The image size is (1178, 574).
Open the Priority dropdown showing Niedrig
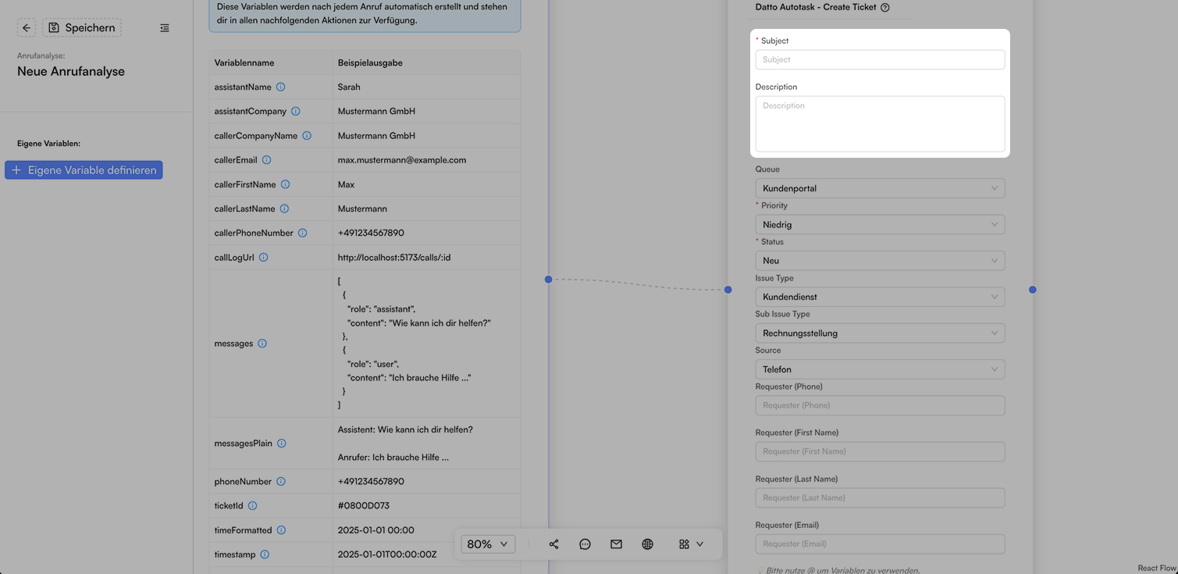click(x=880, y=224)
